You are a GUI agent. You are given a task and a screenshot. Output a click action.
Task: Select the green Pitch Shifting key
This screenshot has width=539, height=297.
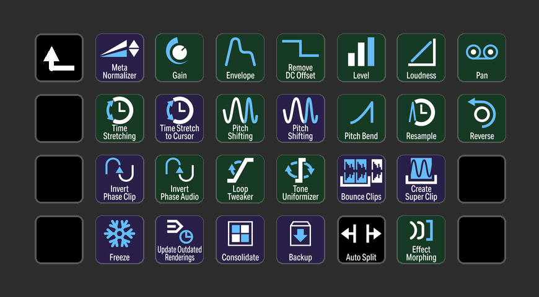tap(240, 118)
